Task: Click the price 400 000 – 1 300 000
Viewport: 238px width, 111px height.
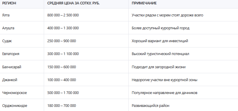Action: tap(63, 28)
